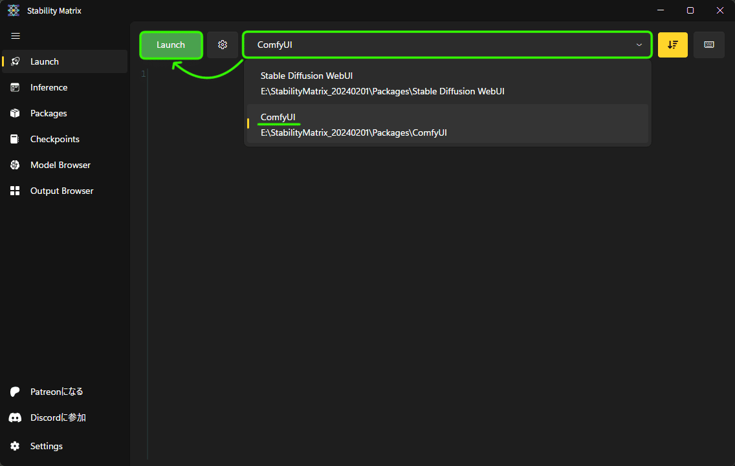Click the Checkpoints notebook icon
735x466 pixels.
[15, 139]
